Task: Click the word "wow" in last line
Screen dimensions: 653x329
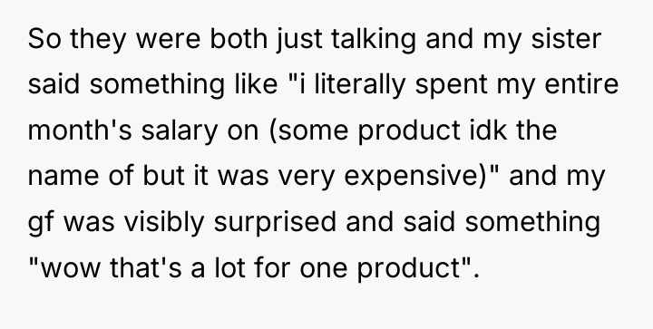Action: pos(72,268)
